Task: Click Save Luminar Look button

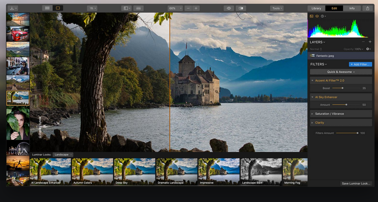Action: pos(356,183)
